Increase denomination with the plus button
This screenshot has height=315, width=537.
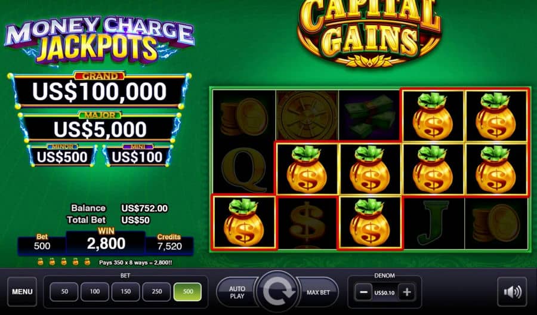click(x=407, y=292)
